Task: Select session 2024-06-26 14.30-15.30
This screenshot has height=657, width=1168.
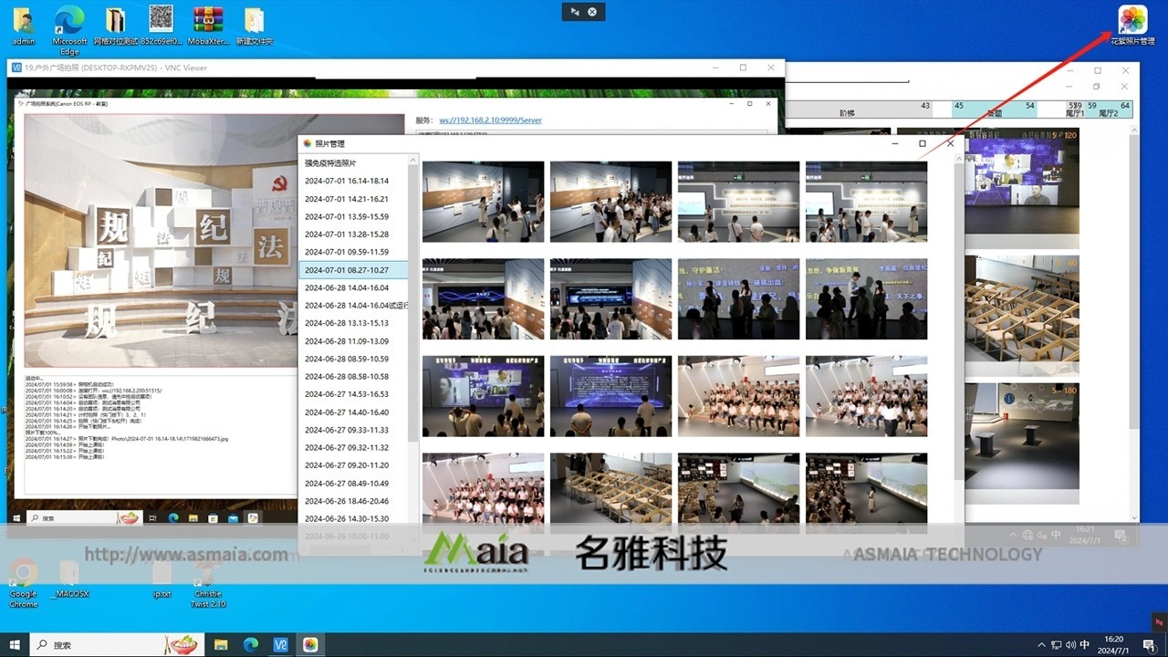Action: (353, 519)
